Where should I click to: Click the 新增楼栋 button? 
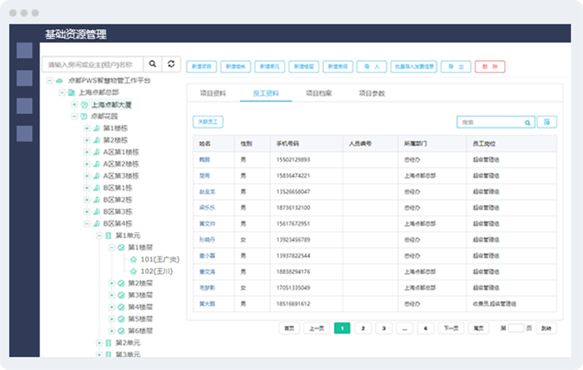[x=235, y=66]
